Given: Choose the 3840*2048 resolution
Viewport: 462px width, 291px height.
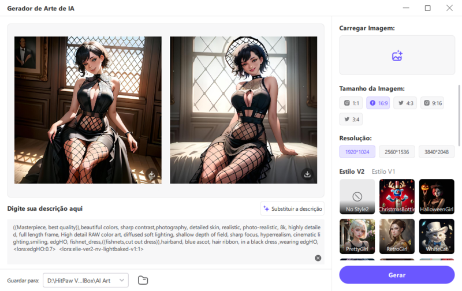Looking at the screenshot, I should click(437, 152).
